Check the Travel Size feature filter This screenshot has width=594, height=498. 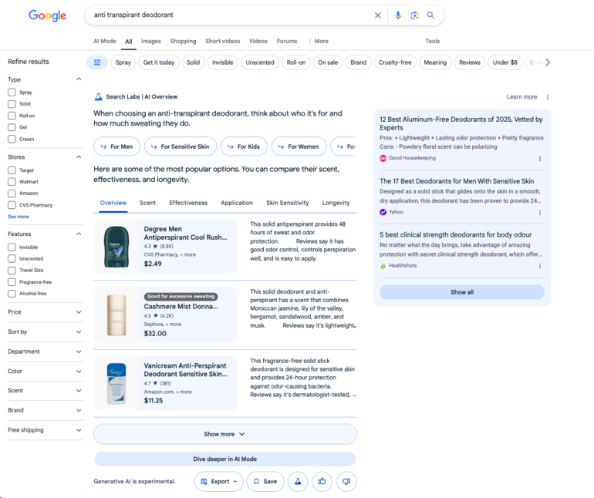12,271
